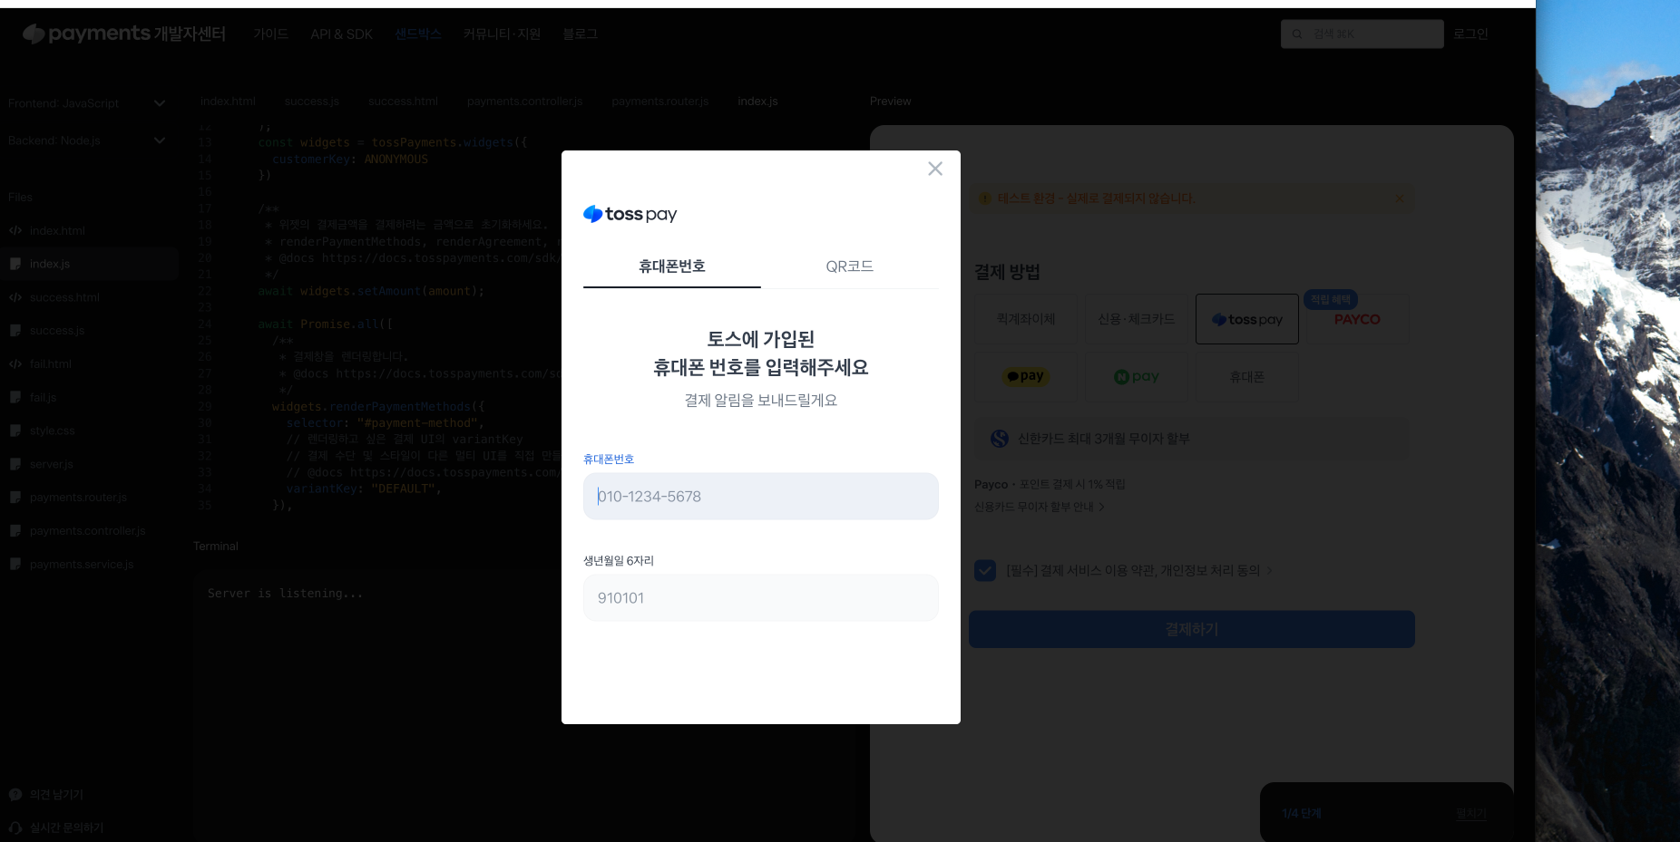Open fail.html via its code icon in Files
The image size is (1680, 842).
pyautogui.click(x=15, y=363)
